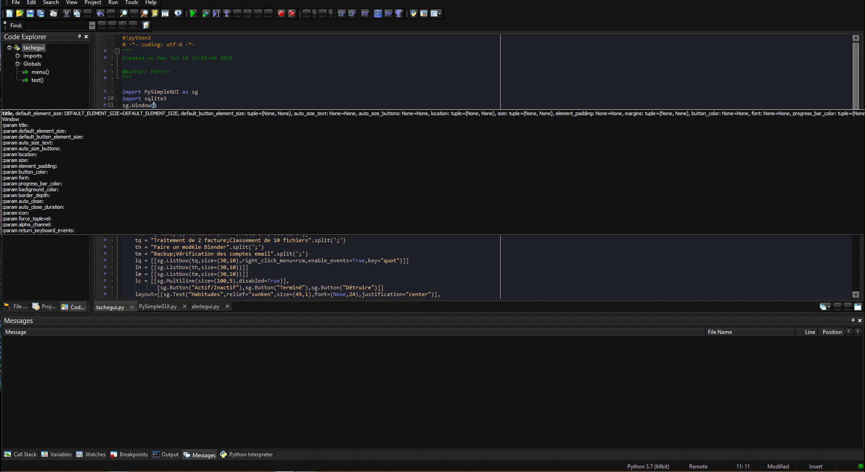The width and height of the screenshot is (865, 472).
Task: Run the script with the green arrow
Action: (x=193, y=13)
